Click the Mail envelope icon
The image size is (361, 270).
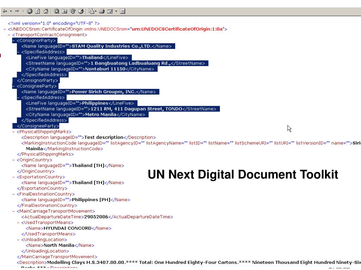point(92,11)
